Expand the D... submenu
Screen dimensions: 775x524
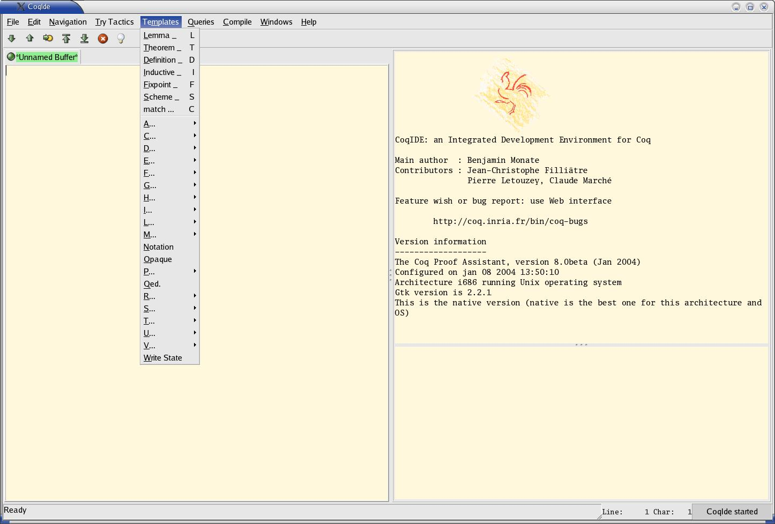169,148
